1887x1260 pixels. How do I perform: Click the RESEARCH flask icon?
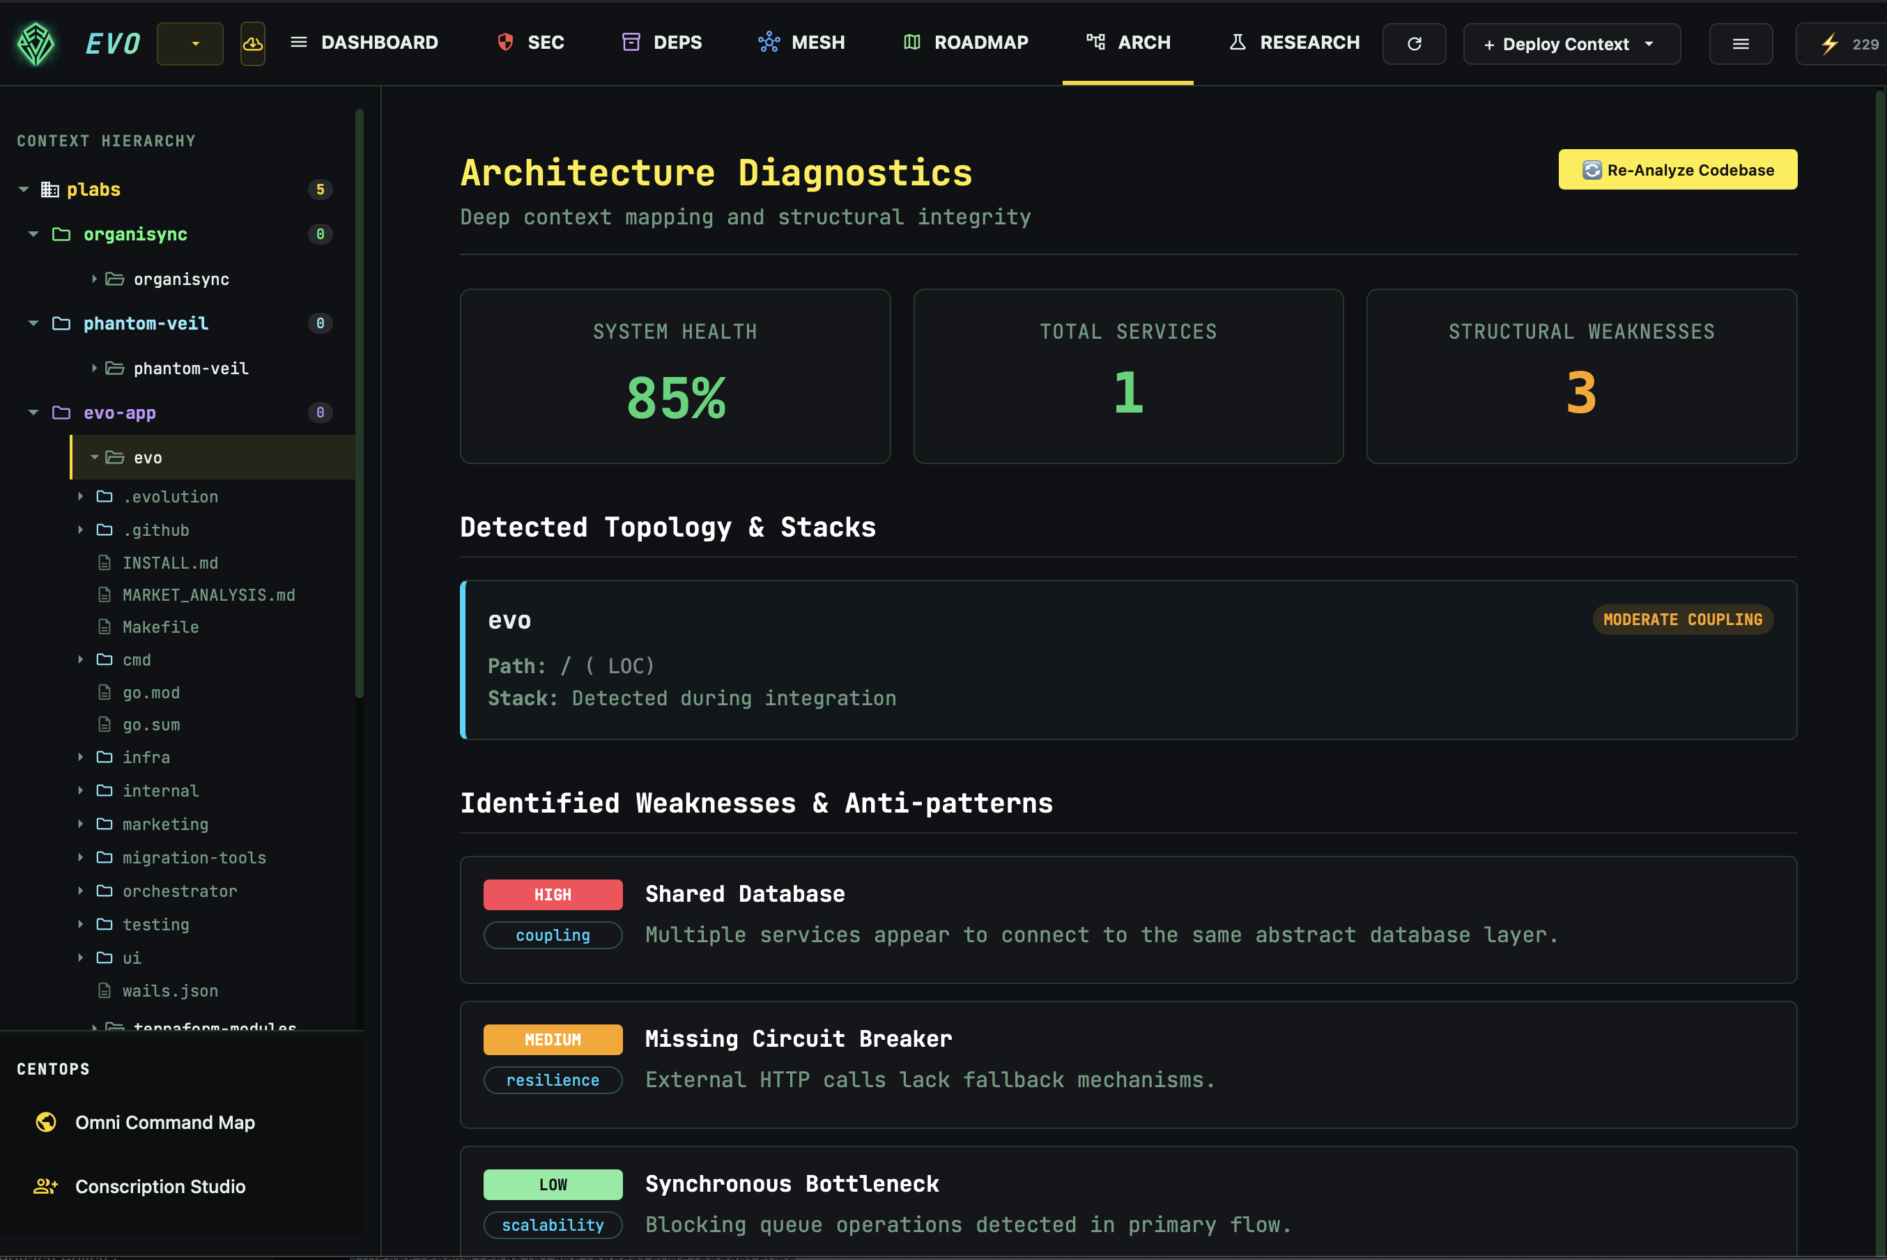pyautogui.click(x=1238, y=42)
